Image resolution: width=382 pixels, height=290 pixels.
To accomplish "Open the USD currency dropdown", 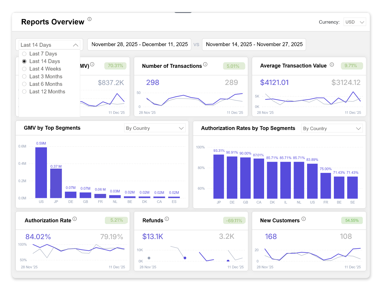I will (x=355, y=22).
